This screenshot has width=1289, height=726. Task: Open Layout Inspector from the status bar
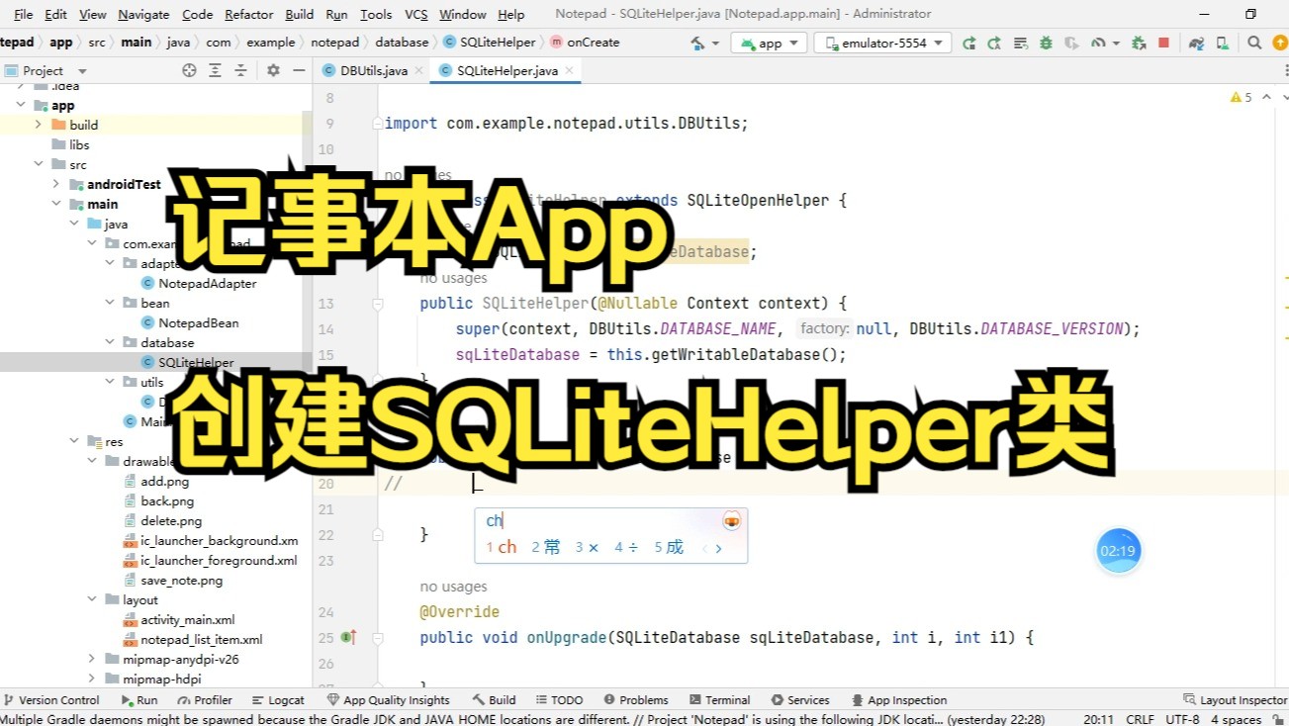[x=1234, y=699]
